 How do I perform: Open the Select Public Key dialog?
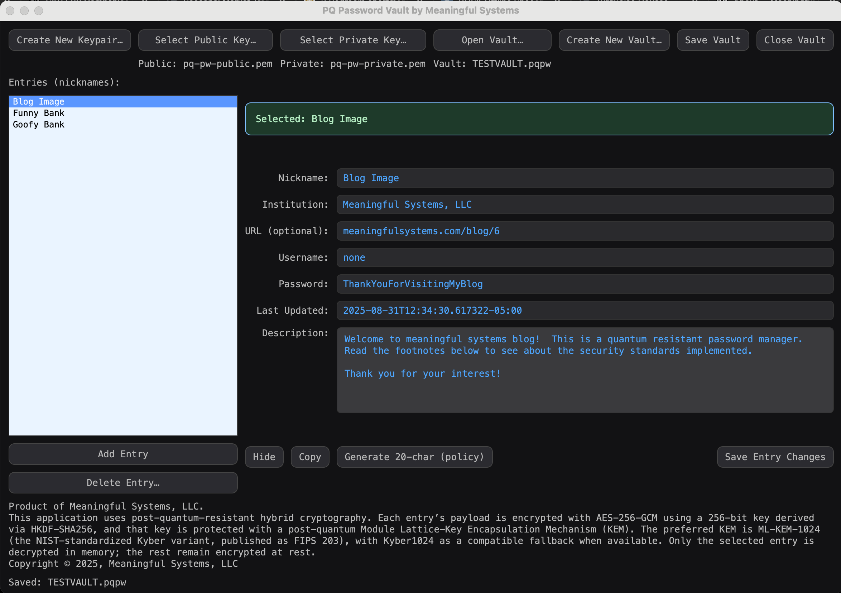tap(206, 40)
